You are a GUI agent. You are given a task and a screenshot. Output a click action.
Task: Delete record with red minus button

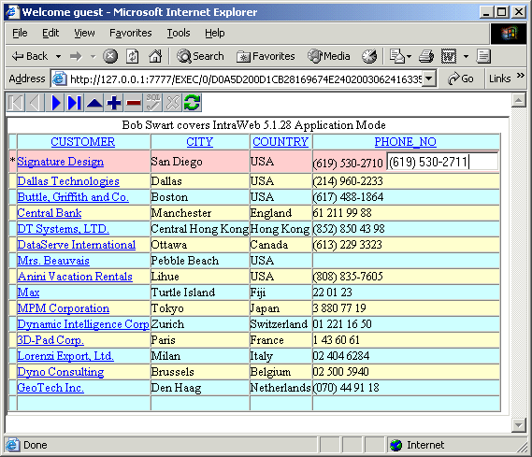pos(134,103)
